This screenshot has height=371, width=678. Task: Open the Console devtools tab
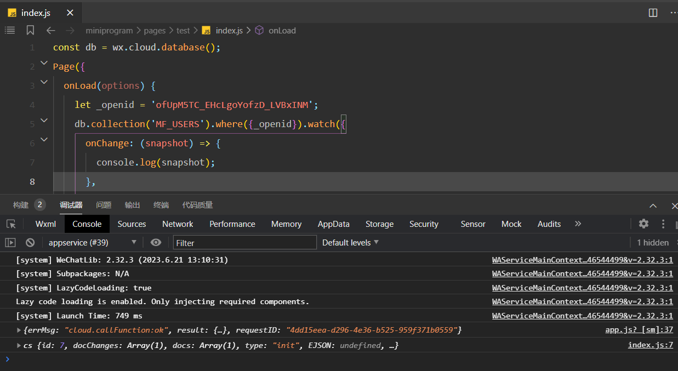coord(87,224)
